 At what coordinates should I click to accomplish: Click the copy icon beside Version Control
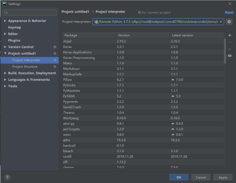(55, 47)
